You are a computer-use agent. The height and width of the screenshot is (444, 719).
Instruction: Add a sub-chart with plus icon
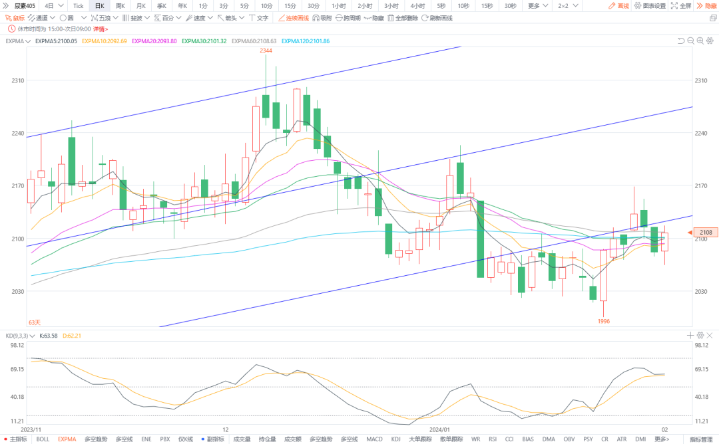[690, 336]
